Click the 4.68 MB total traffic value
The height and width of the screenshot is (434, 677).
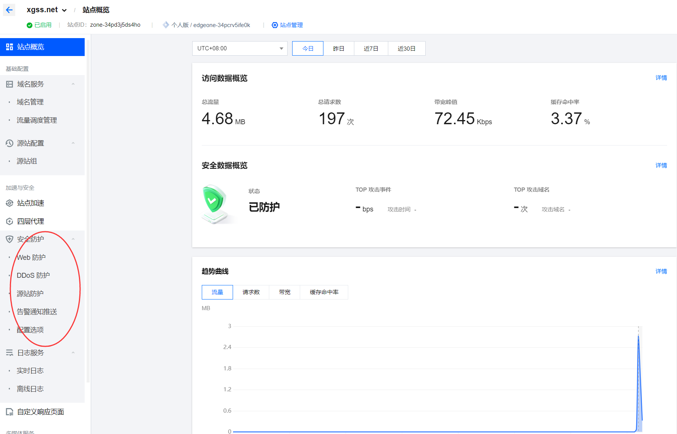pyautogui.click(x=224, y=119)
